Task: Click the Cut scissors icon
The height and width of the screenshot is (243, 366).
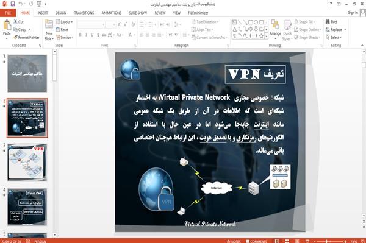Action: coord(15,22)
